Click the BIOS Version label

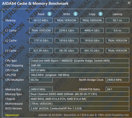coord(13,108)
